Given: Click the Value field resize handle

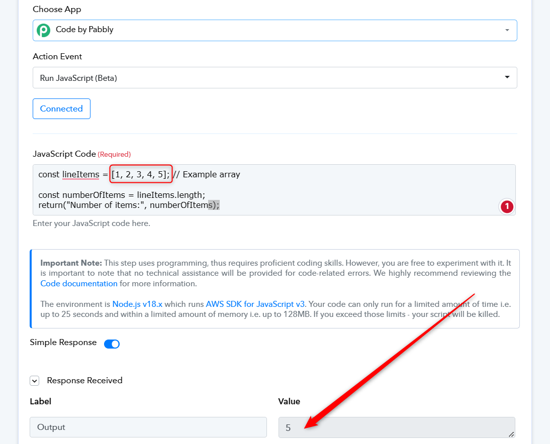Looking at the screenshot, I should [x=511, y=434].
